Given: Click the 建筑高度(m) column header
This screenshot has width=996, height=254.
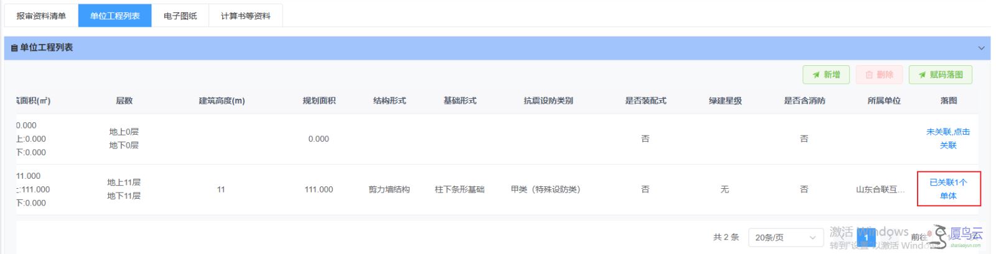Looking at the screenshot, I should tap(222, 101).
